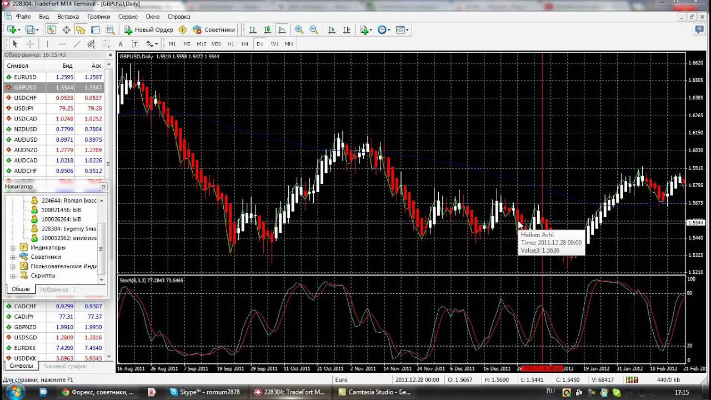Viewport: 711px width, 400px height.
Task: Open the Графики menu
Action: tap(98, 17)
